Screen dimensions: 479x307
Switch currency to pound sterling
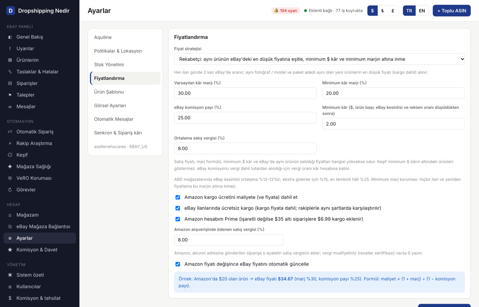(393, 11)
